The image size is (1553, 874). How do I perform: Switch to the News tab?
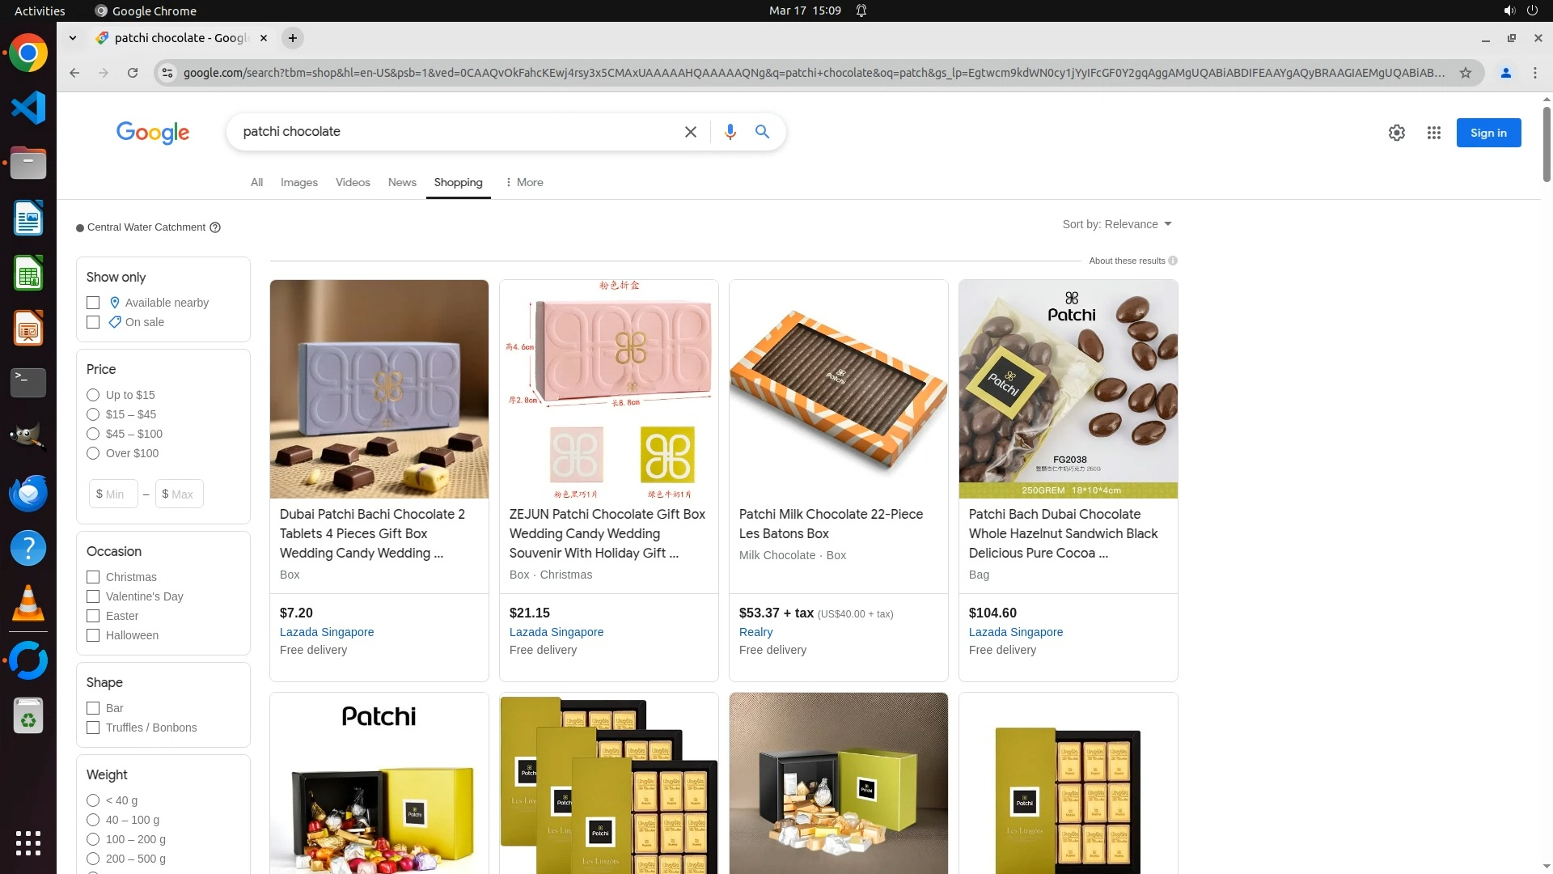pyautogui.click(x=402, y=182)
